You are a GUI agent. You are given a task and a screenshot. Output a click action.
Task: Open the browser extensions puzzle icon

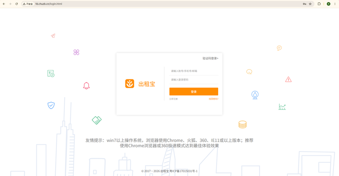click(319, 4)
